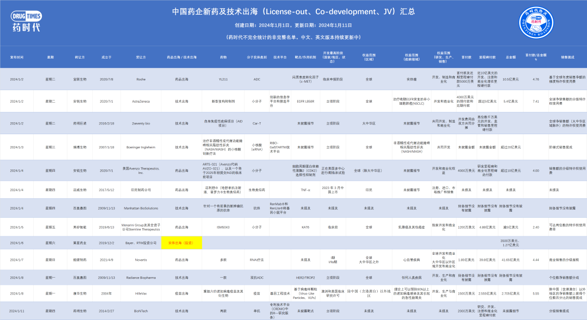Click the AstraZeneca licensee cell
This screenshot has height=320, width=587.
click(x=141, y=102)
